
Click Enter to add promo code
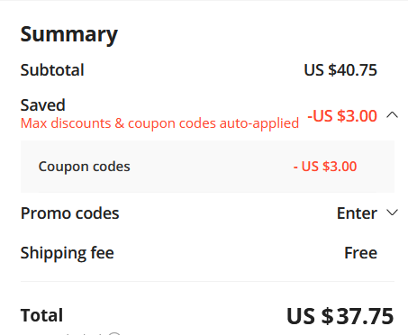point(357,213)
